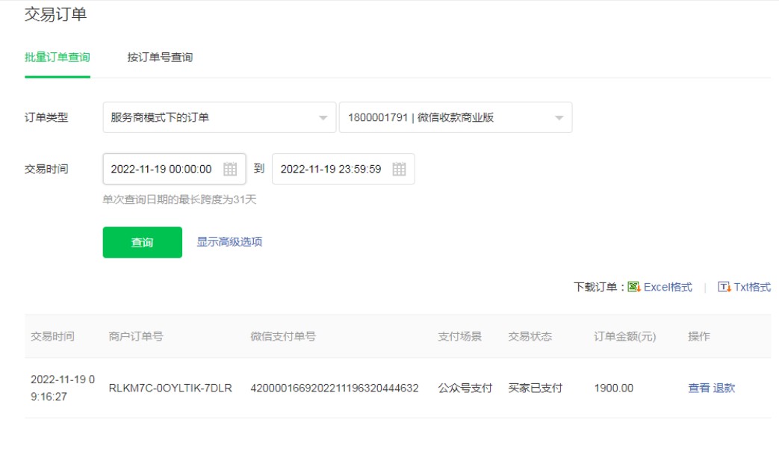Click 查看 to view the order
Viewport: 779px width, 452px height.
click(698, 388)
